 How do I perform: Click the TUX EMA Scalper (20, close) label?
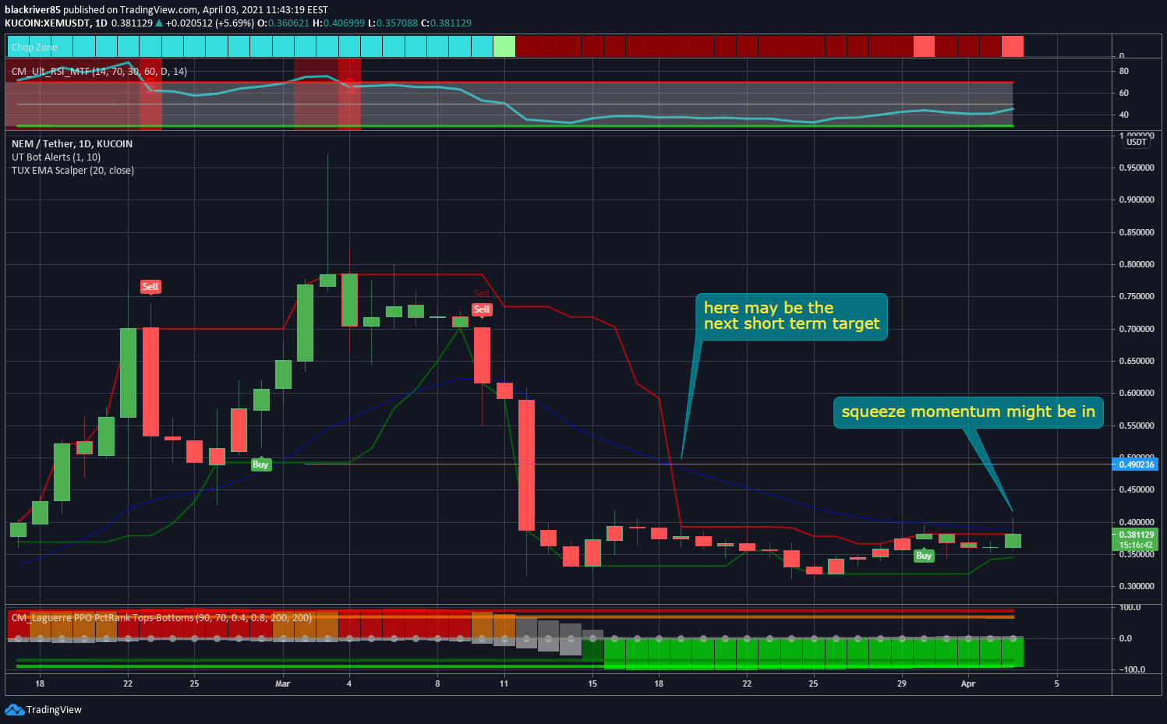72,171
